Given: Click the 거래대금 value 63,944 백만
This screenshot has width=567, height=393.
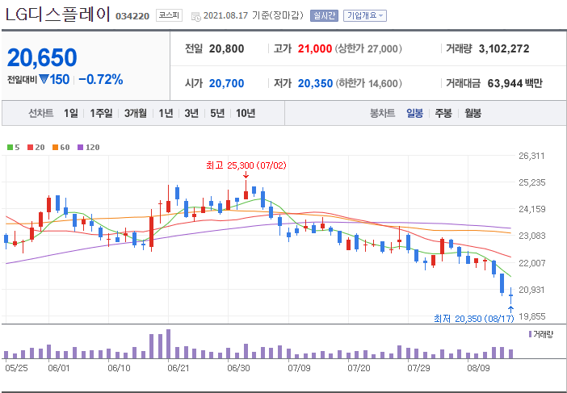Looking at the screenshot, I should tap(515, 83).
